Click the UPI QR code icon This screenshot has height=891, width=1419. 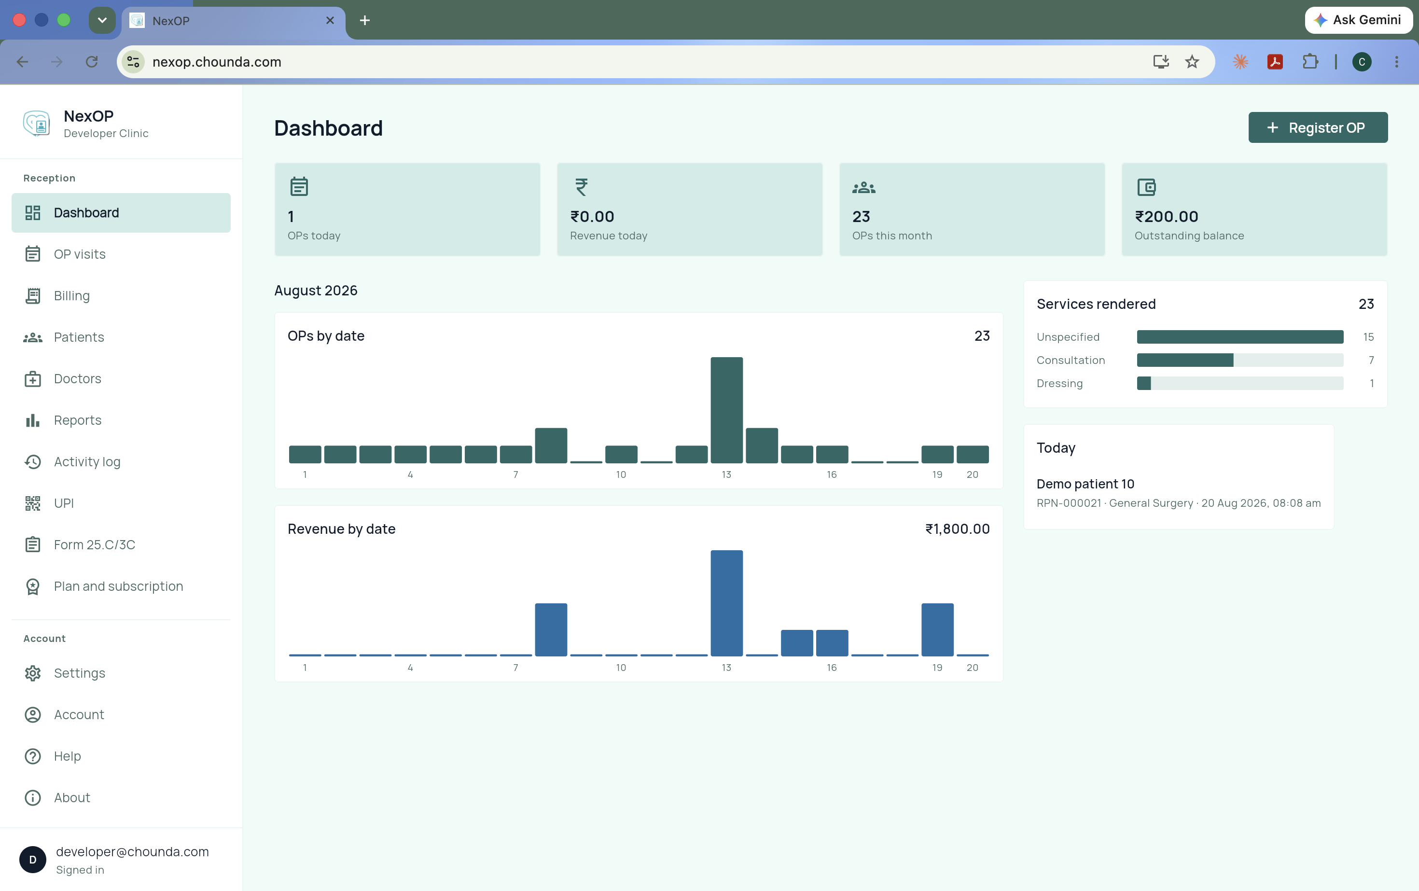click(x=33, y=503)
